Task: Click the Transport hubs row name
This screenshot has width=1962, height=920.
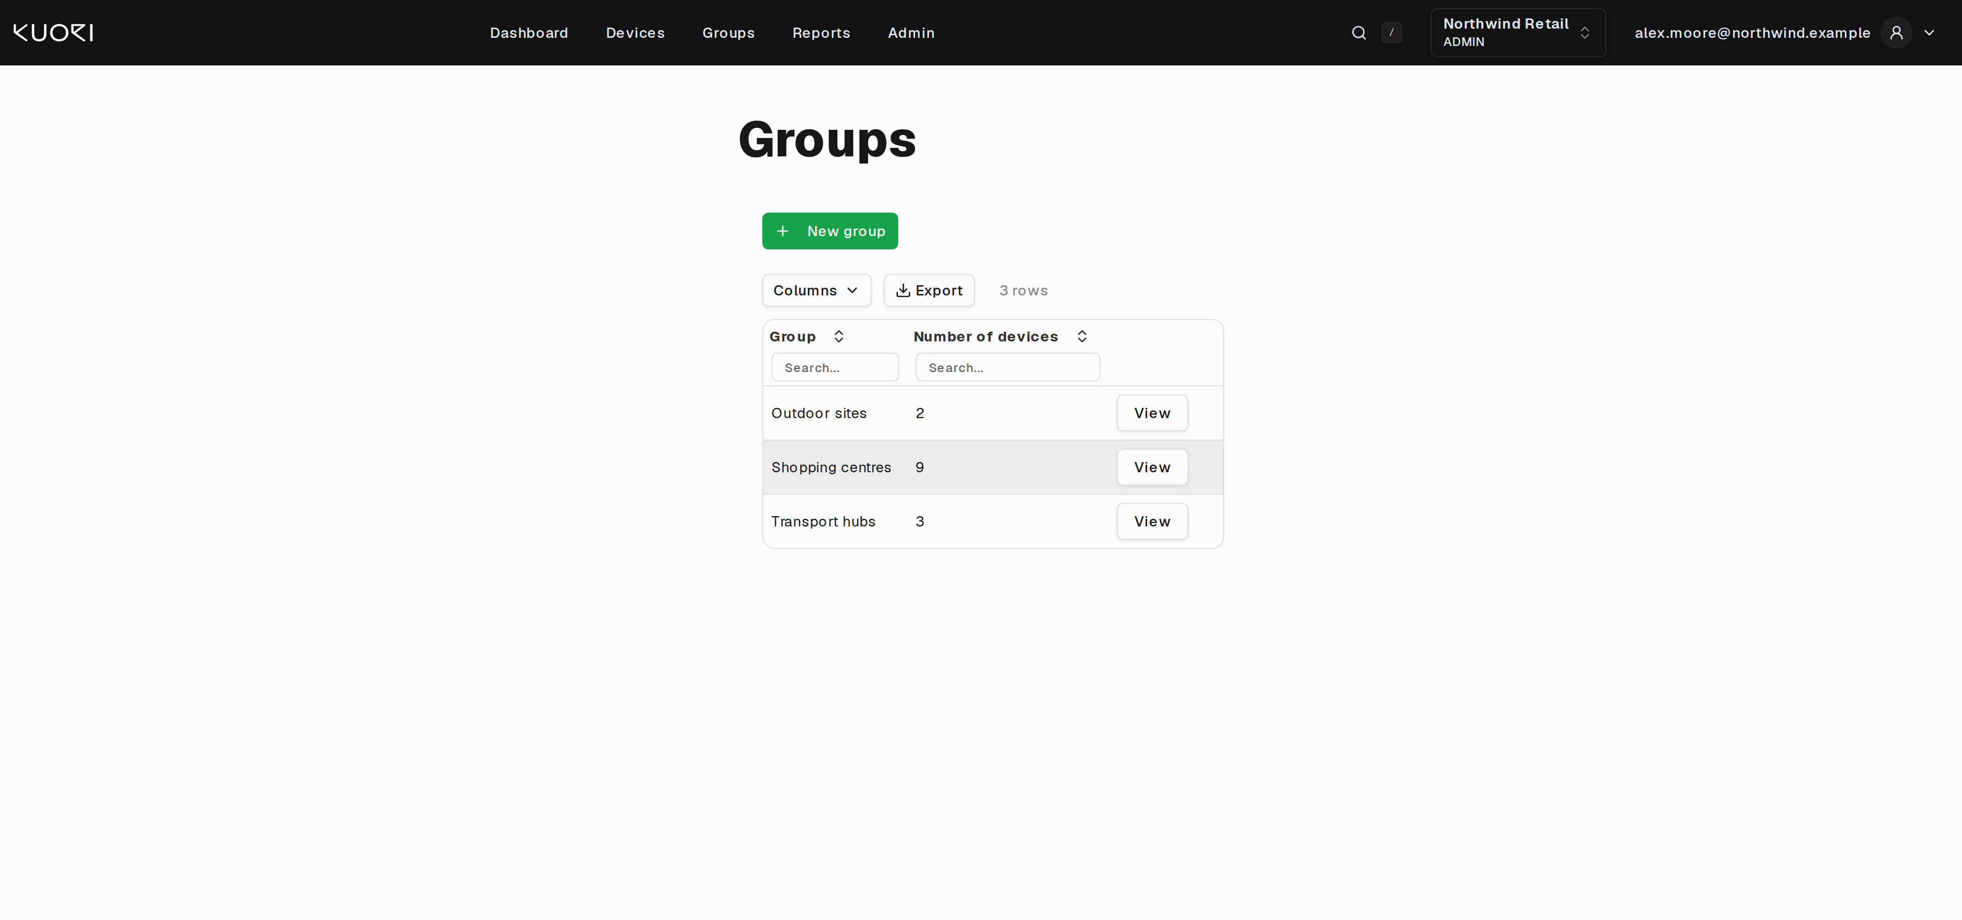Action: (x=823, y=521)
